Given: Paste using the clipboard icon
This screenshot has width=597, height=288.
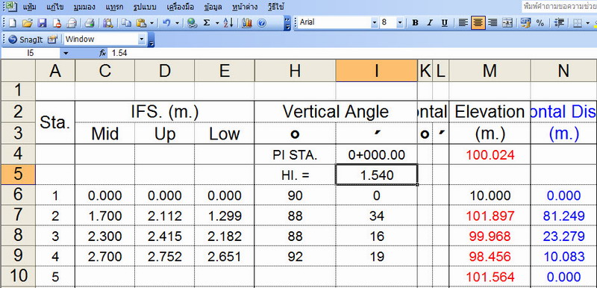Looking at the screenshot, I should [x=141, y=23].
